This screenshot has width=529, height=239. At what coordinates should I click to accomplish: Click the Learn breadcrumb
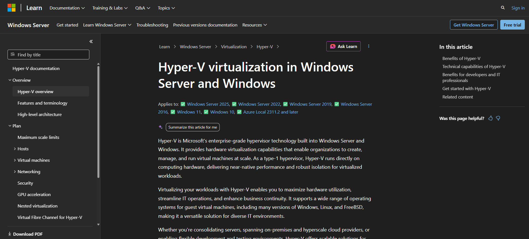click(x=164, y=47)
